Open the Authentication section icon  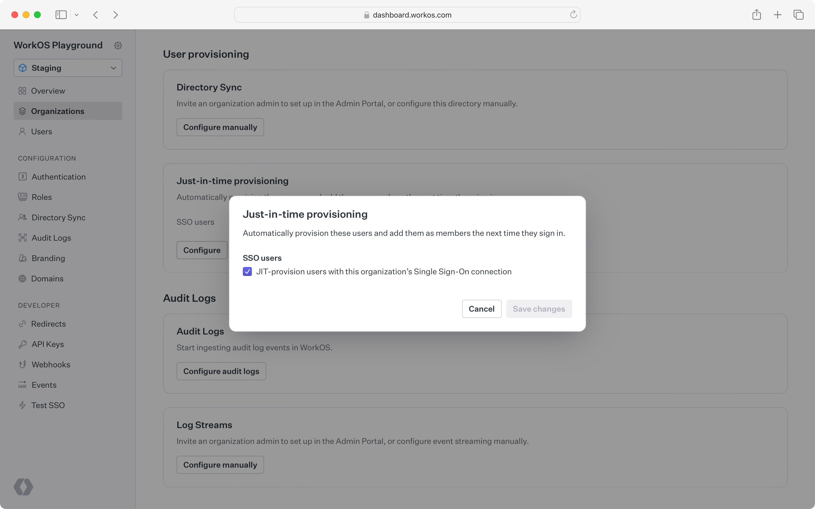[22, 176]
